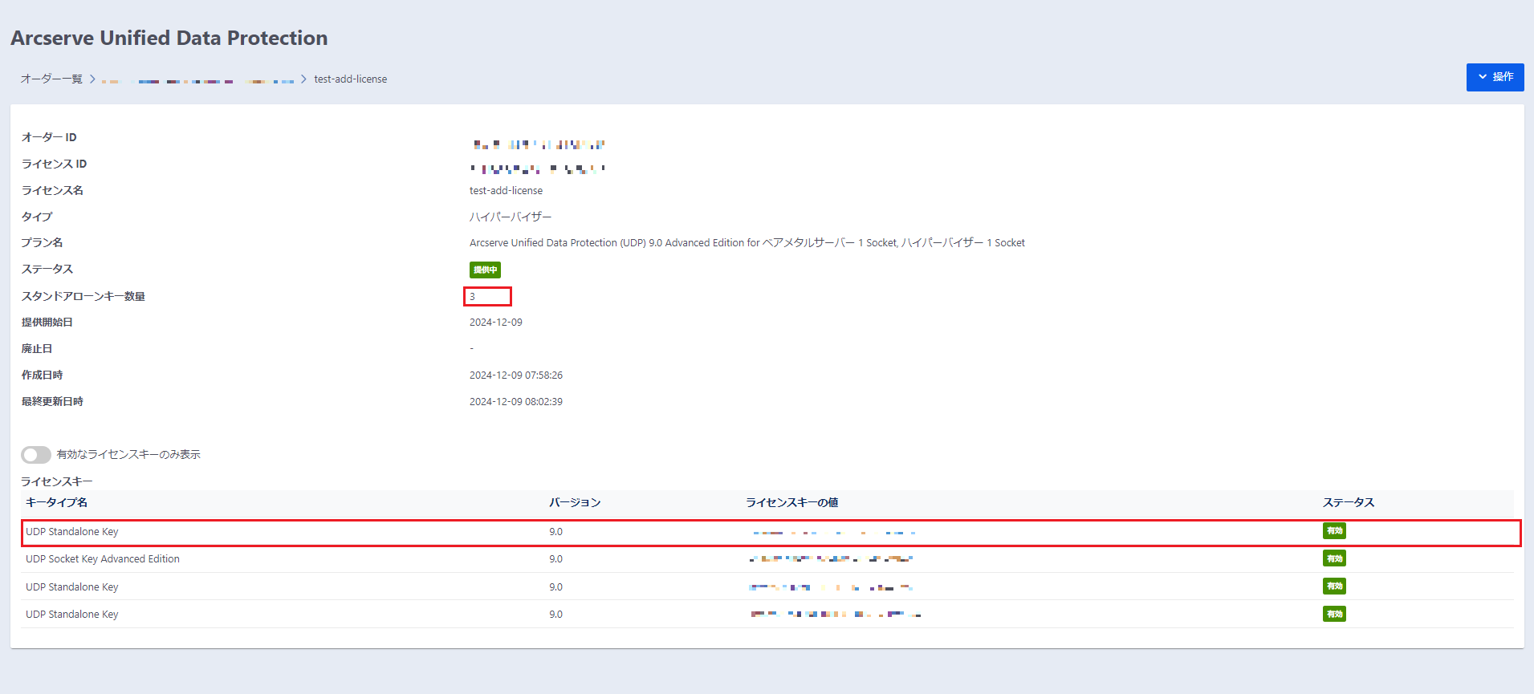This screenshot has height=694, width=1534.
Task: Click version 9.0 in the UDP Socket Key row
Action: [555, 559]
